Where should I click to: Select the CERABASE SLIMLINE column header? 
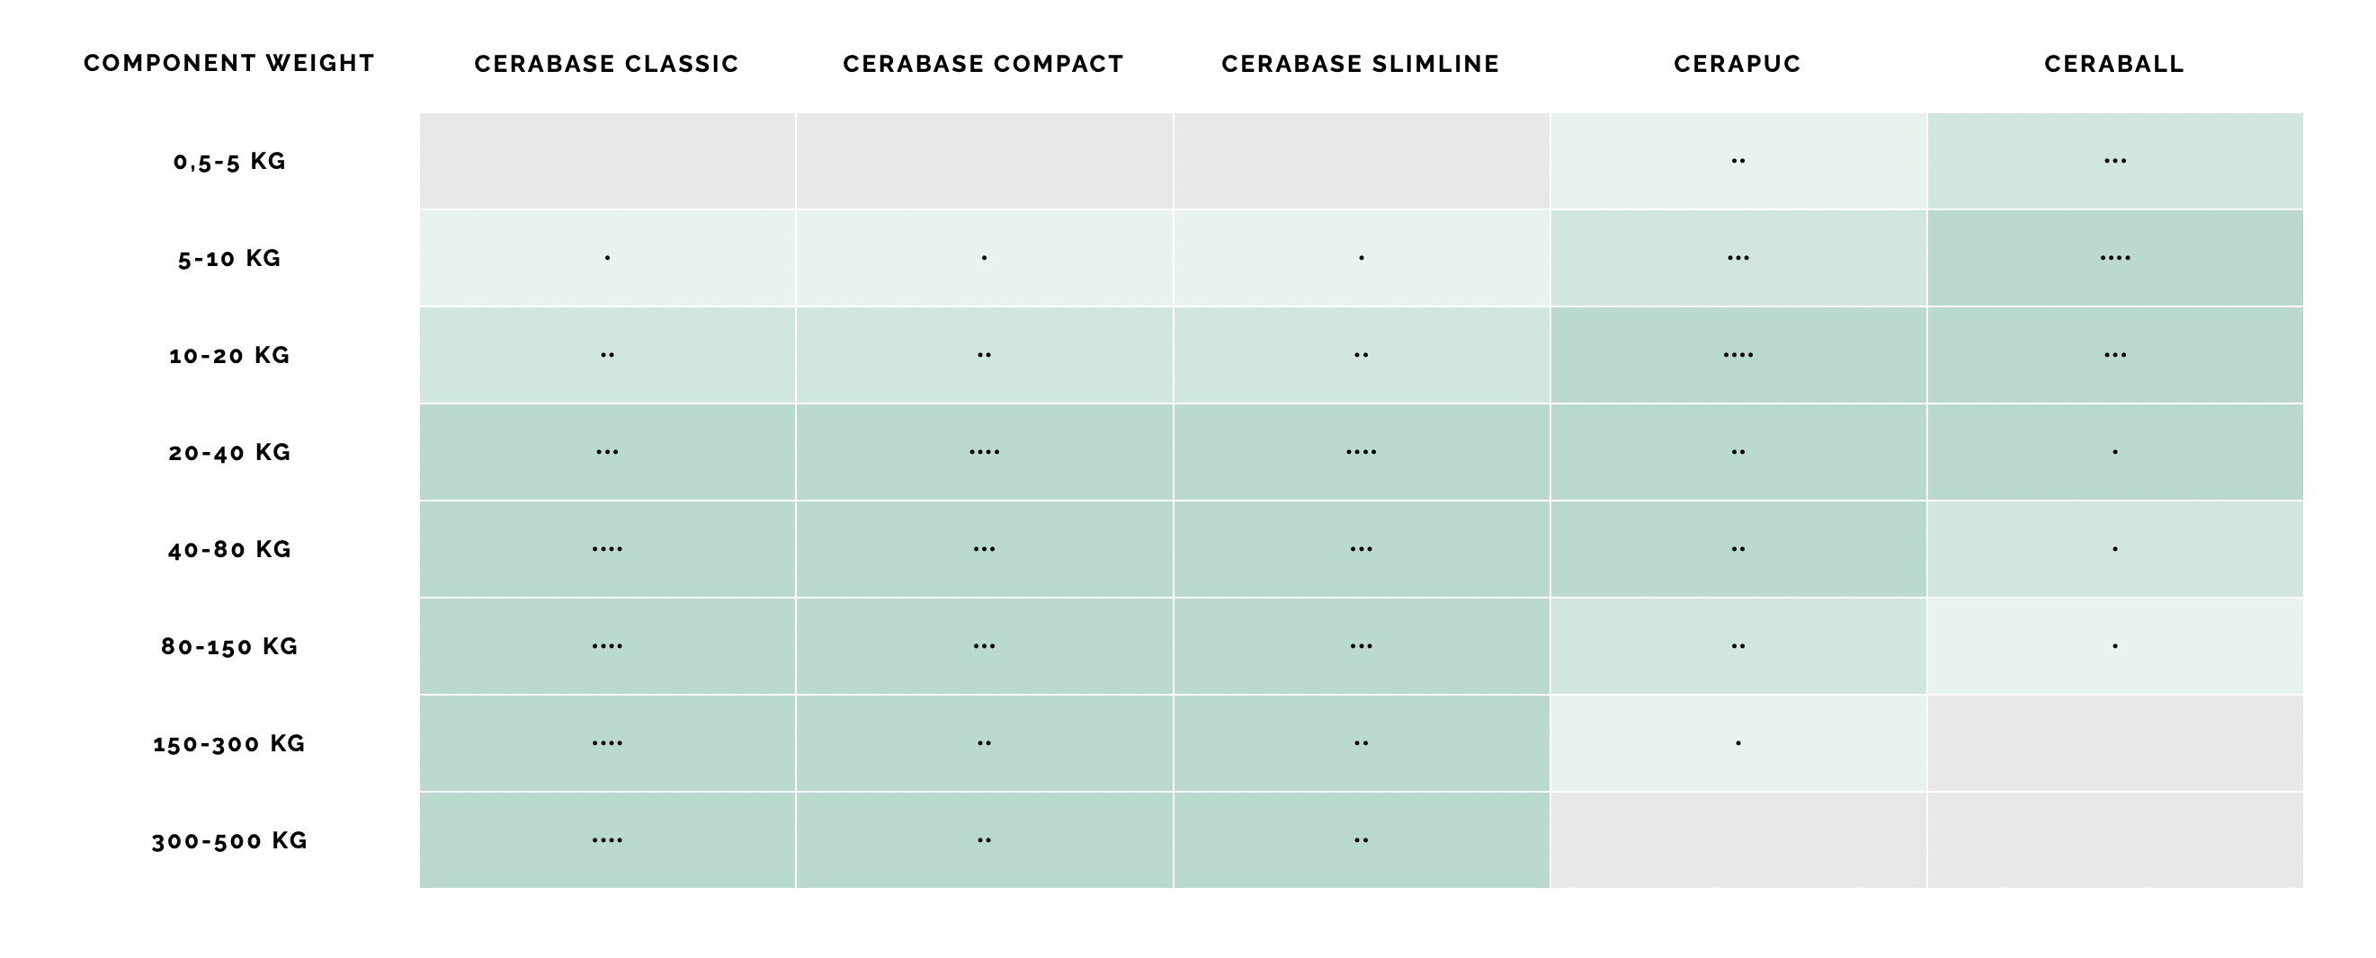click(1361, 64)
